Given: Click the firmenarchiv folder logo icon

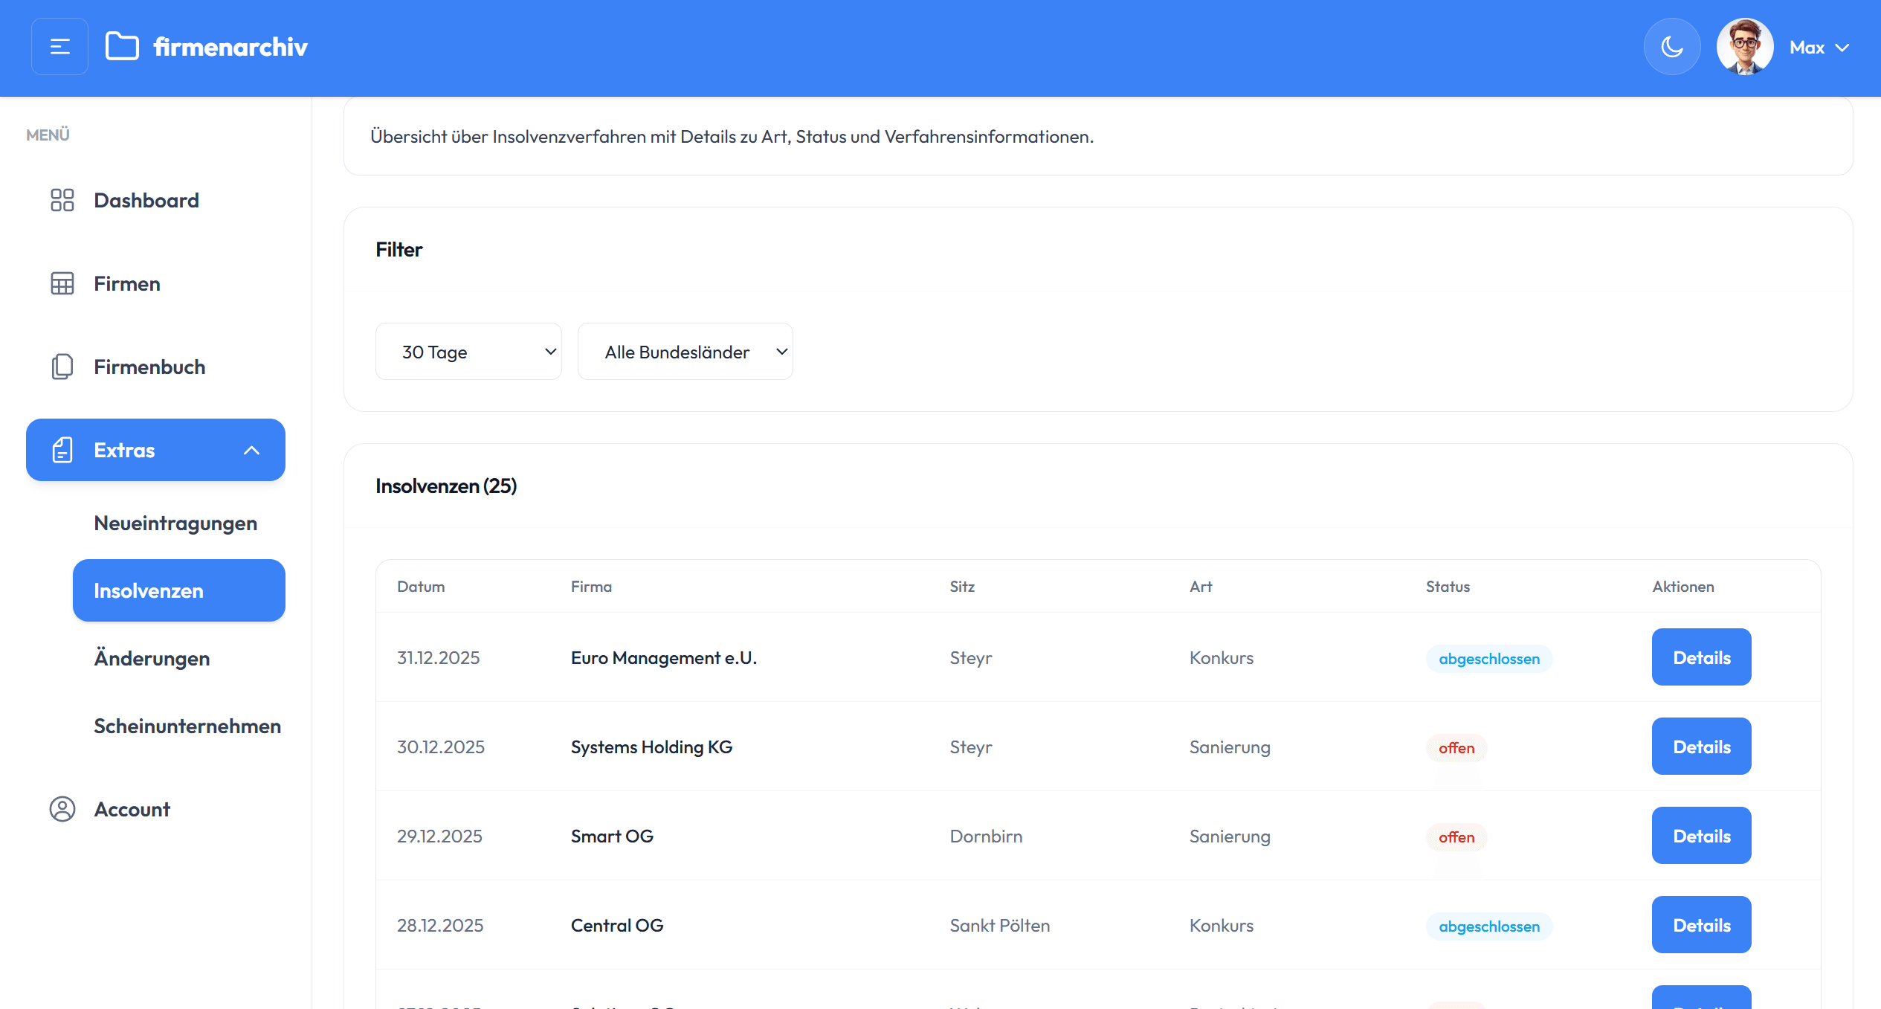Looking at the screenshot, I should coord(122,46).
